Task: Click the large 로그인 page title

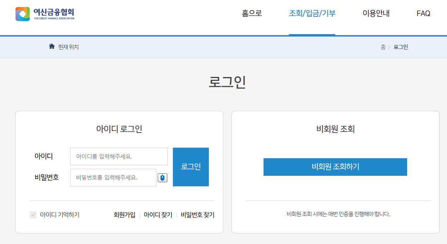Action: tap(227, 82)
